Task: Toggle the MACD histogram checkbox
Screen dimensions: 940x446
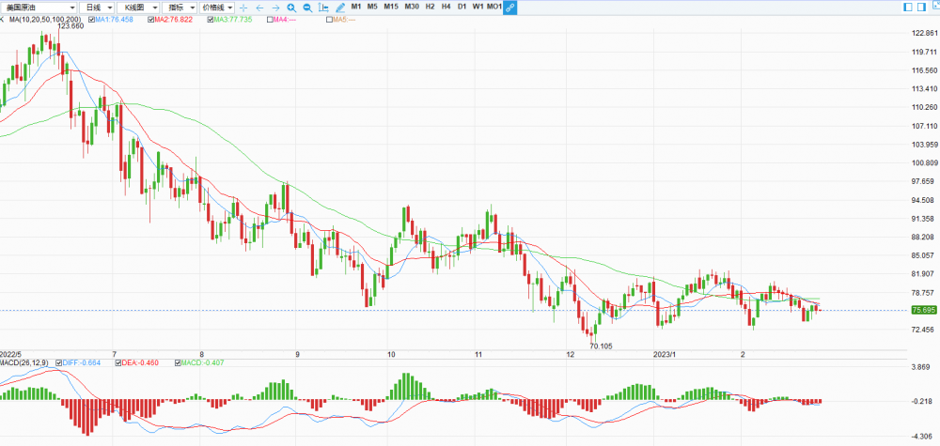Action: [178, 362]
